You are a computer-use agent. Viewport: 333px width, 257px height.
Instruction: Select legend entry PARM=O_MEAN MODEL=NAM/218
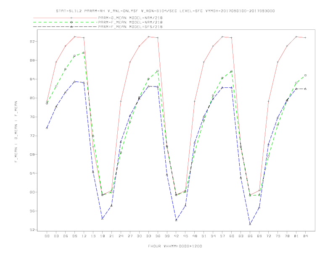pyautogui.click(x=130, y=18)
